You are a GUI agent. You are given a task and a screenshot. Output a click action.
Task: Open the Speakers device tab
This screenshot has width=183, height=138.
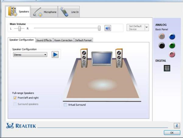tap(18, 11)
